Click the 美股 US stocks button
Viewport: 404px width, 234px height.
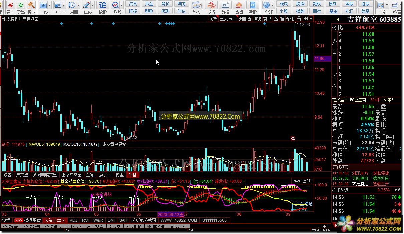365,11
